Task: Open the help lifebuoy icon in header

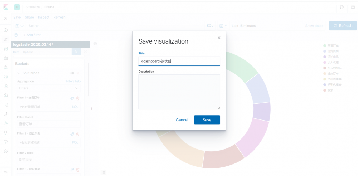Action: tap(342, 7)
